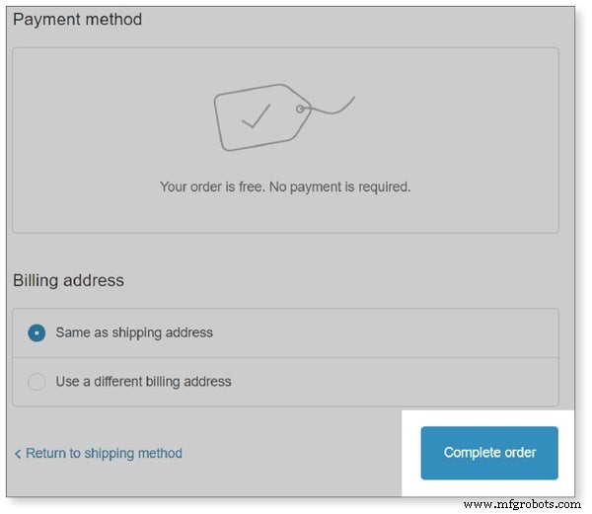This screenshot has width=592, height=514.
Task: Click the Same as shipping address label
Action: coord(134,332)
